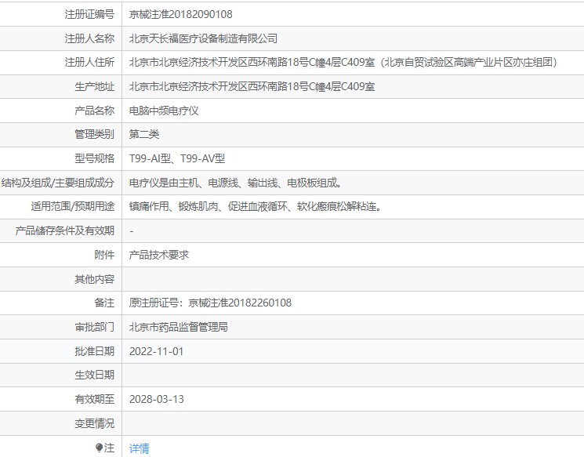Viewport: 584px width, 457px height.
Task: Click the 管理类别 label
Action: (95, 135)
